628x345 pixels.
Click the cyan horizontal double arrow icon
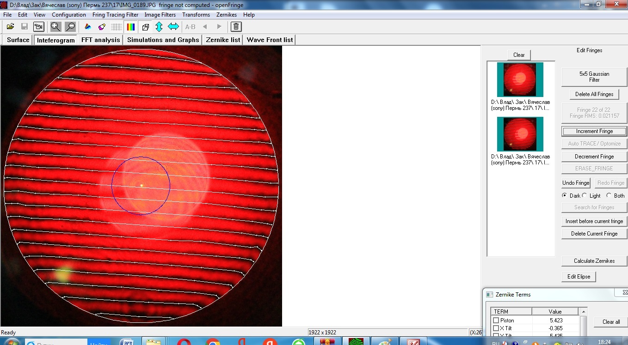173,27
